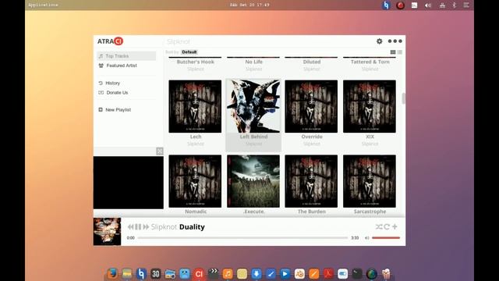Switch to grid view layout

pyautogui.click(x=393, y=52)
